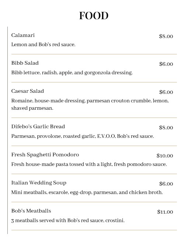Click the fresh house-made pasta description

tap(89, 164)
